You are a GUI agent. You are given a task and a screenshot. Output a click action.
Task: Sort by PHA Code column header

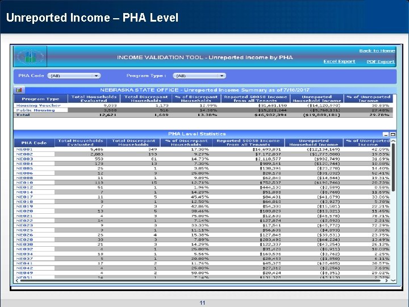34,143
